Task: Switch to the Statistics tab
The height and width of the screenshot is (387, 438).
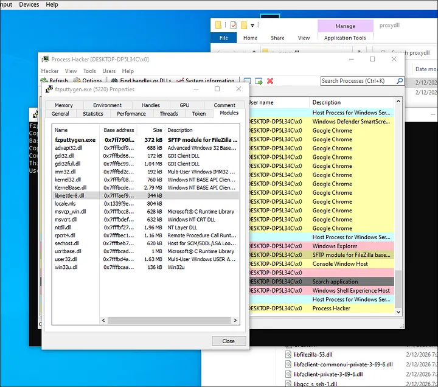Action: point(93,113)
